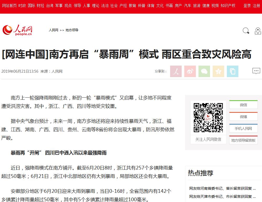This screenshot has height=202, width=262.
Task: Open the 社会 navigation item
Action: pyautogui.click(x=114, y=6)
